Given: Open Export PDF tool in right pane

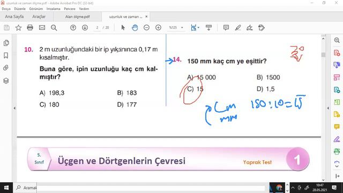Looking at the screenshot, I should pos(337,65).
